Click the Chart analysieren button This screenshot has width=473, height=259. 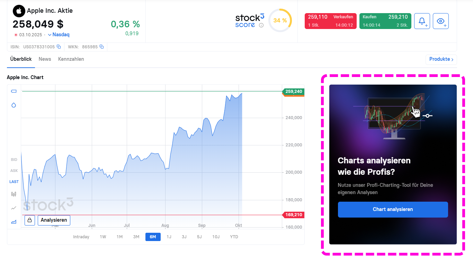[393, 209]
